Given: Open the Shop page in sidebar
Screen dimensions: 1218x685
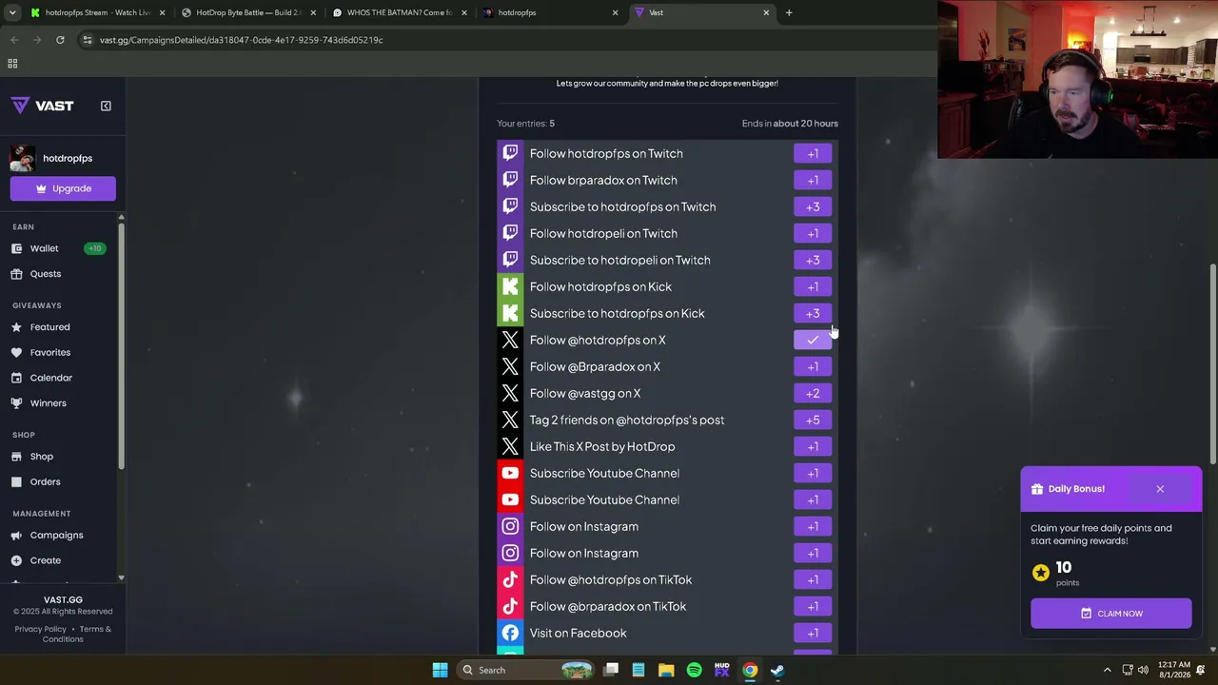Looking at the screenshot, I should [41, 457].
